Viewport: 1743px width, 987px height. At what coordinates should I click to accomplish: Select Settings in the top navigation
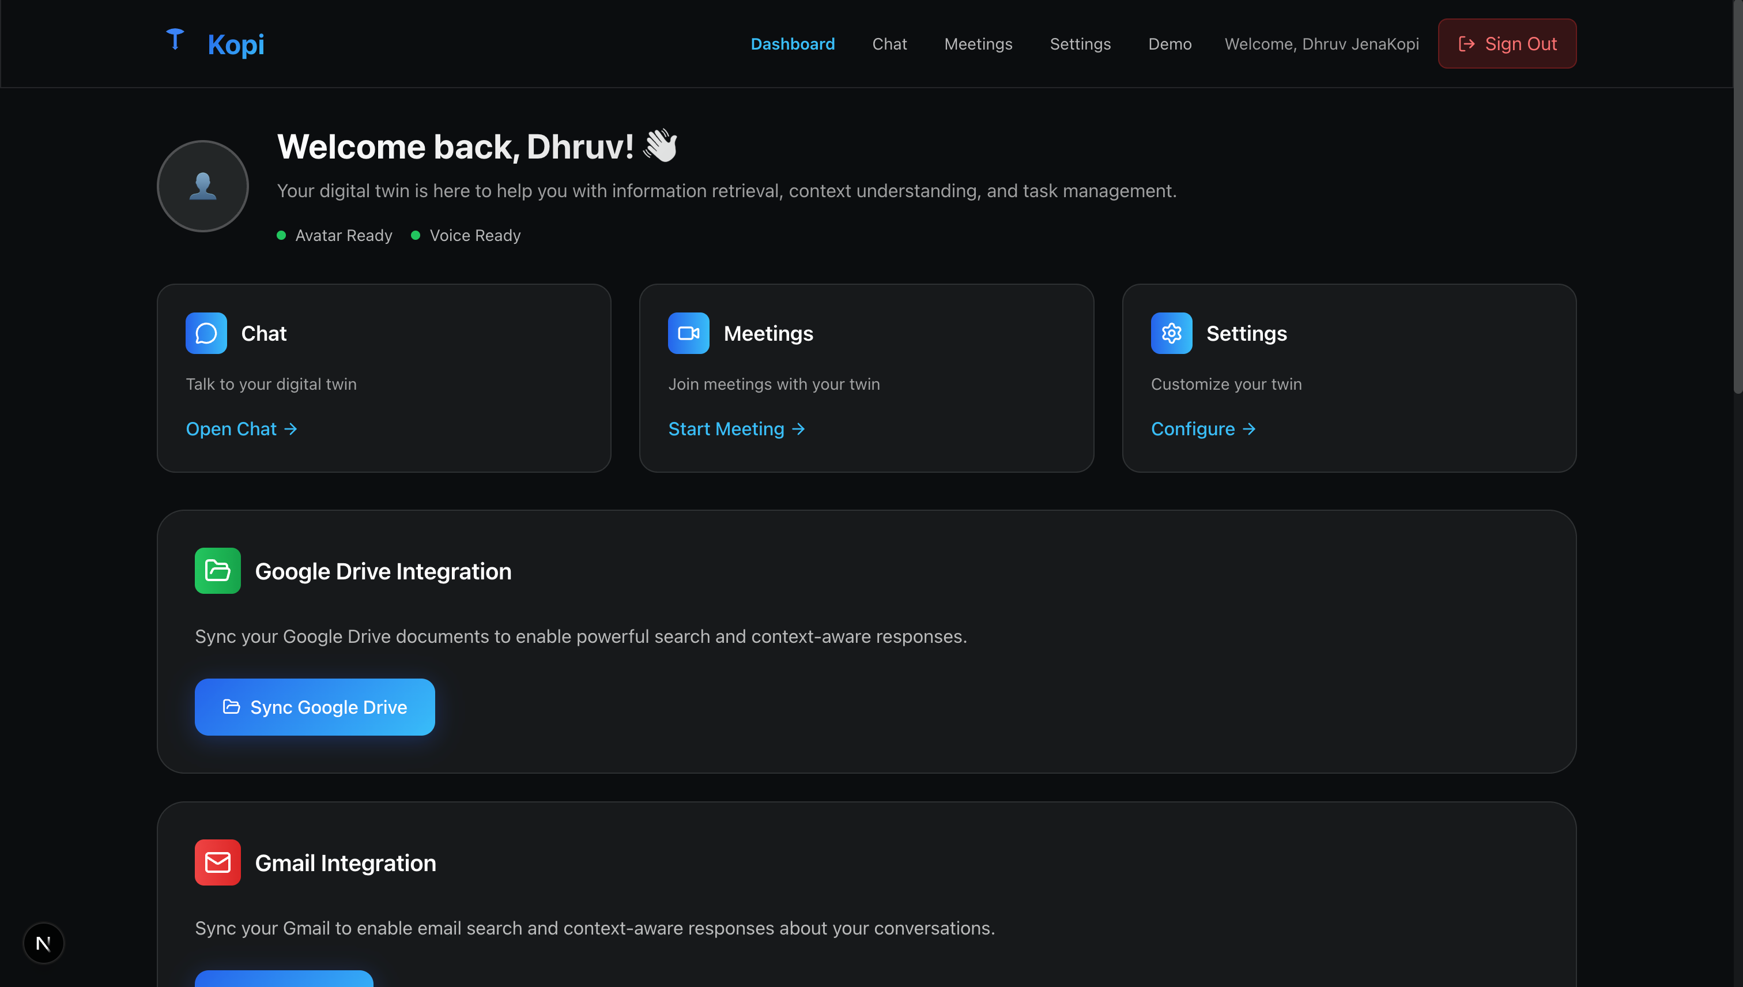(1080, 44)
